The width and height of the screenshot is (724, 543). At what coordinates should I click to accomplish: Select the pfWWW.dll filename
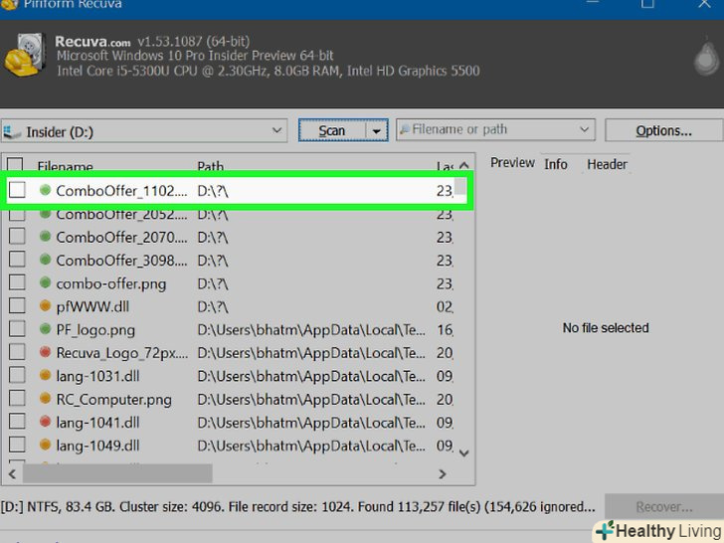92,306
